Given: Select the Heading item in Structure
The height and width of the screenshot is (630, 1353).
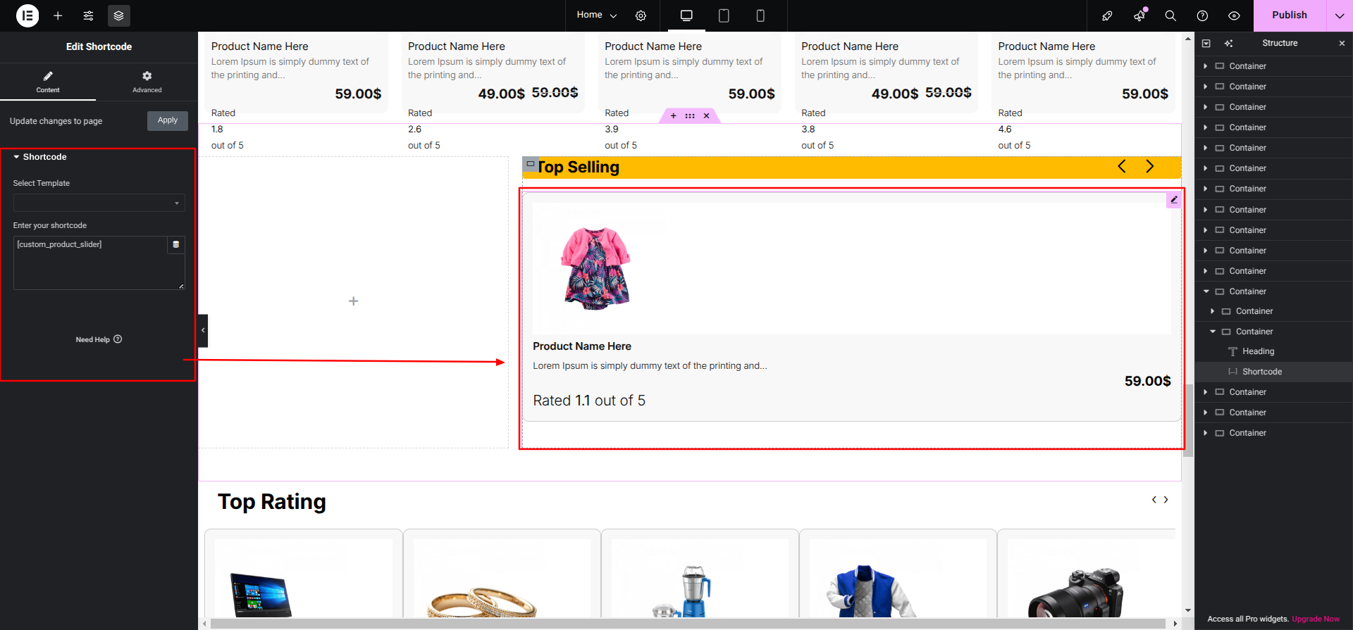Looking at the screenshot, I should tap(1258, 351).
